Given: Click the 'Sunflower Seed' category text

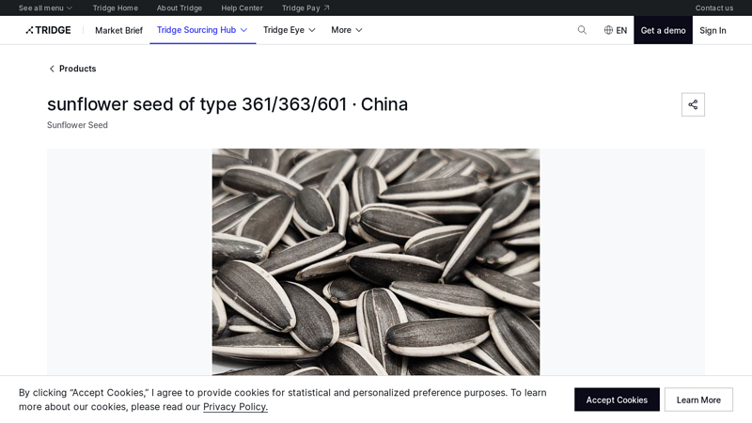Looking at the screenshot, I should point(77,125).
